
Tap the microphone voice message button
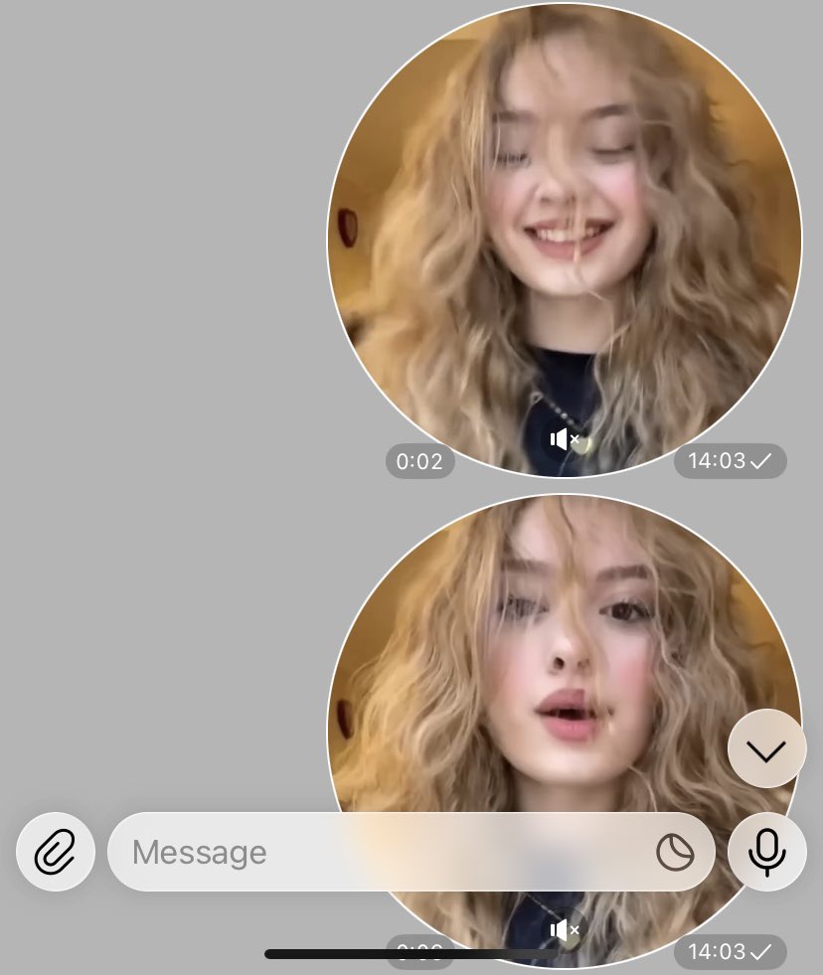[767, 851]
